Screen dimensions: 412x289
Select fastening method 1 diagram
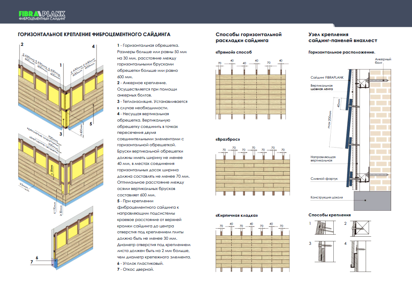(x=325, y=228)
